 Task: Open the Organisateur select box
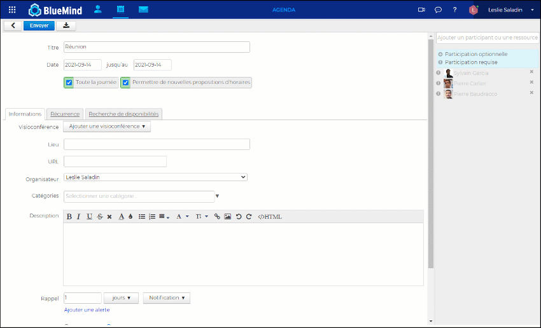pos(155,177)
